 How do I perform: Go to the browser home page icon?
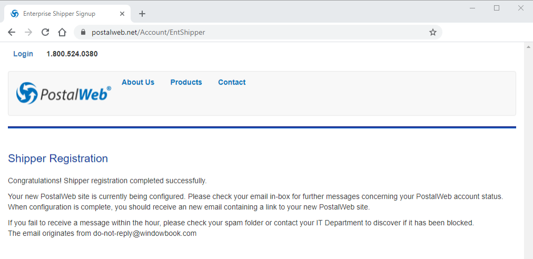coord(62,32)
